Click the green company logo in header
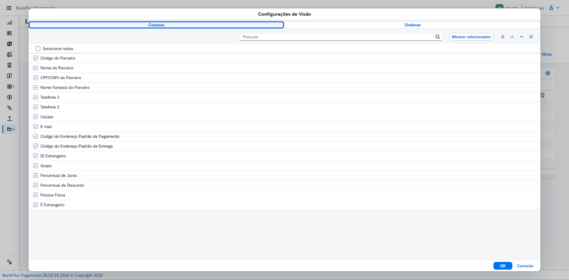This screenshot has height=280, width=569. pyautogui.click(x=499, y=7)
